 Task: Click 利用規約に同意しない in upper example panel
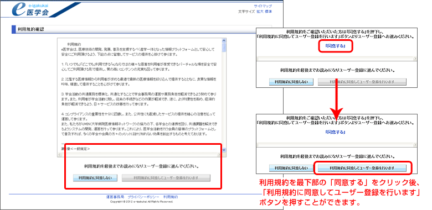point(292,82)
